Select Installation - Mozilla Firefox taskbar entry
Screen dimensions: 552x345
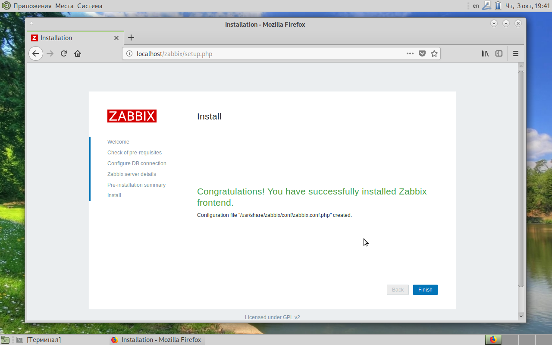click(157, 340)
